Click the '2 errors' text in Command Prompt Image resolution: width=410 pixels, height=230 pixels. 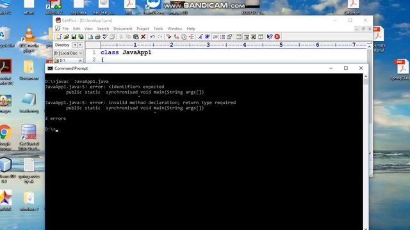pyautogui.click(x=56, y=118)
